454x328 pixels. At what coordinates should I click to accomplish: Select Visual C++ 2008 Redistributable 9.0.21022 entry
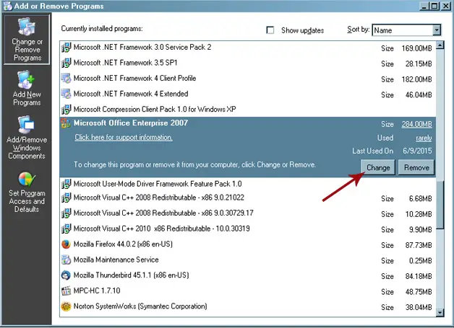coord(248,198)
